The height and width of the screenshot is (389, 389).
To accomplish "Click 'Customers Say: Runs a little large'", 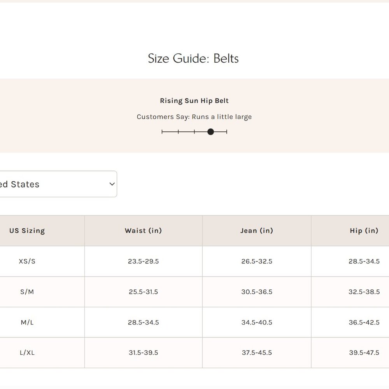I will tap(194, 117).
